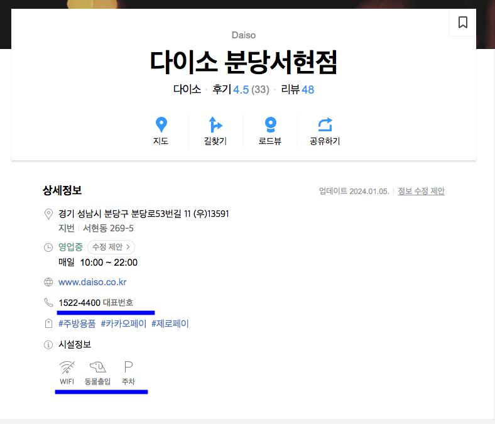Click the 업데이트 2024.01.05. text
Screen dimensions: 495x424
[354, 192]
